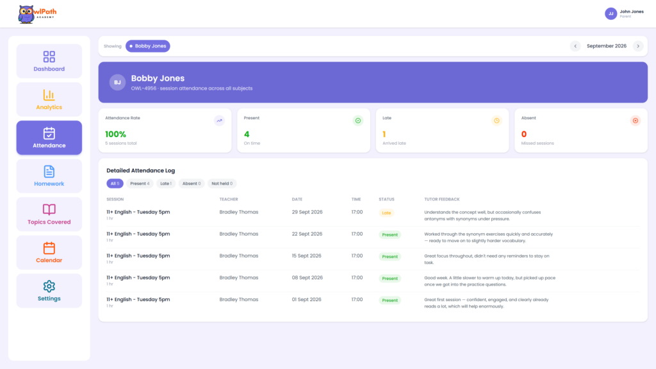
Task: Open the Calendar sidebar icon
Action: (x=49, y=248)
